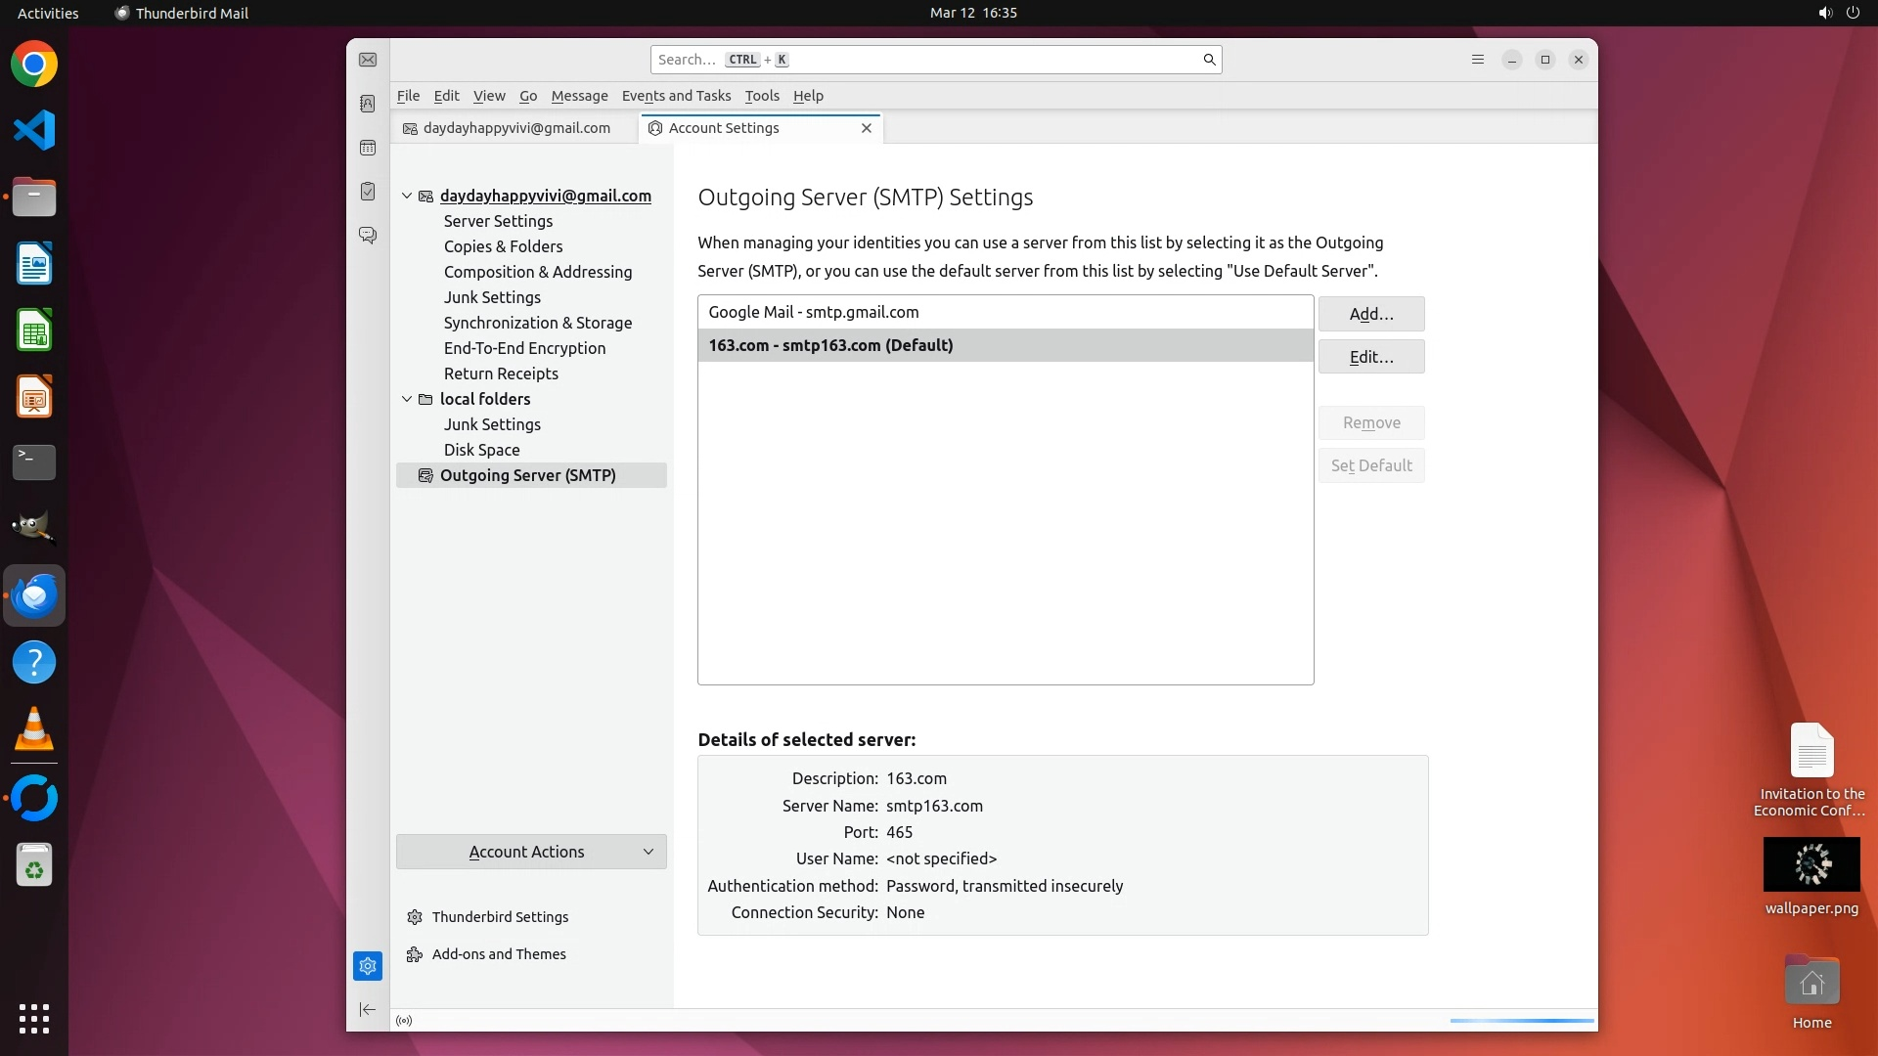
Task: Open the Account Actions dropdown
Action: [x=531, y=852]
